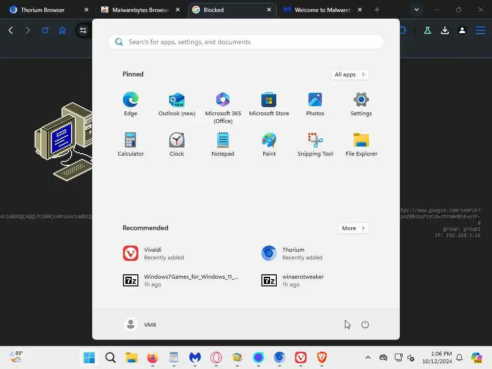Open the Paint app

click(269, 145)
